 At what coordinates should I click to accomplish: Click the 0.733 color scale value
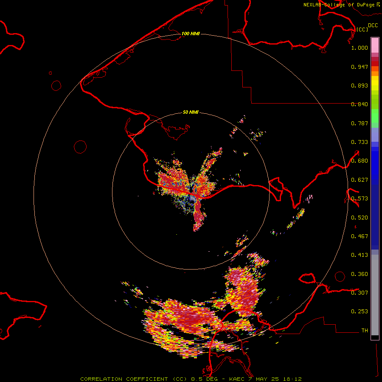tap(360, 142)
